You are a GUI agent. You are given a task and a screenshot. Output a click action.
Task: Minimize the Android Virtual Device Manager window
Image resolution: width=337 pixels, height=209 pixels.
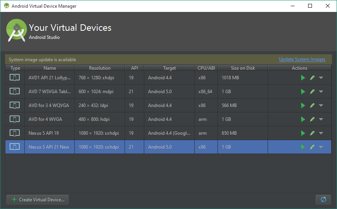pos(293,6)
